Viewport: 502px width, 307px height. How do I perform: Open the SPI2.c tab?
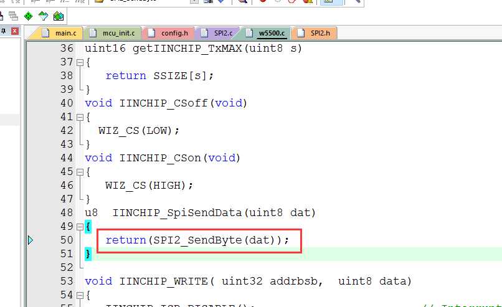tap(219, 33)
